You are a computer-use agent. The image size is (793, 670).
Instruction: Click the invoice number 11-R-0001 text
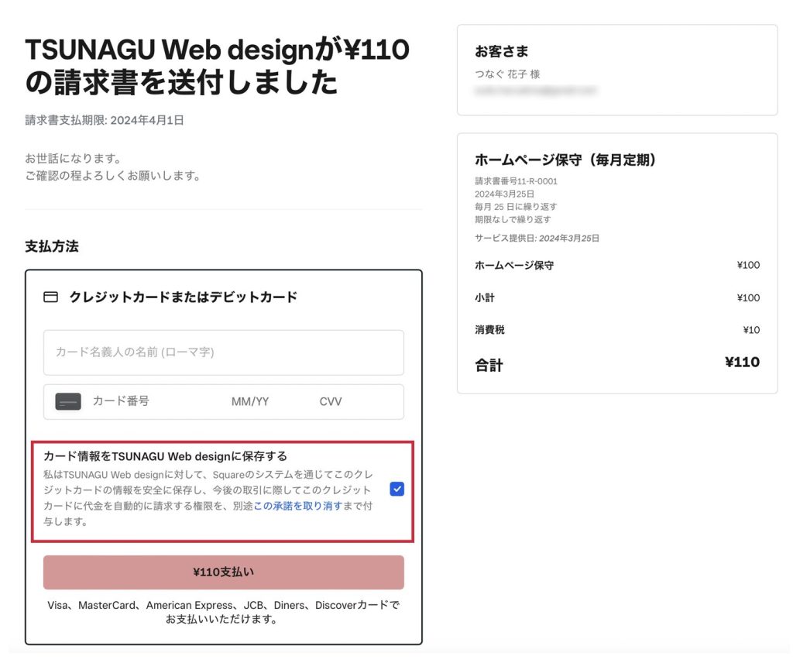pos(516,181)
